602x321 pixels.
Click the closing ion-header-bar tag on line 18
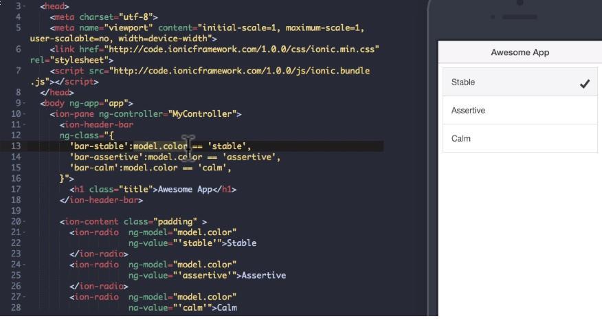(101, 199)
